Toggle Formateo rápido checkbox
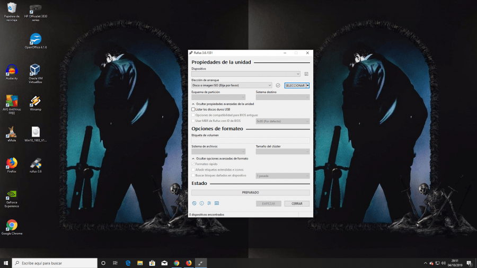477x268 pixels. (x=193, y=164)
